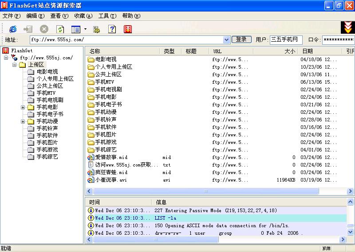Click 手机软件 folder icon in file list
355x252 pixels.
[91, 127]
